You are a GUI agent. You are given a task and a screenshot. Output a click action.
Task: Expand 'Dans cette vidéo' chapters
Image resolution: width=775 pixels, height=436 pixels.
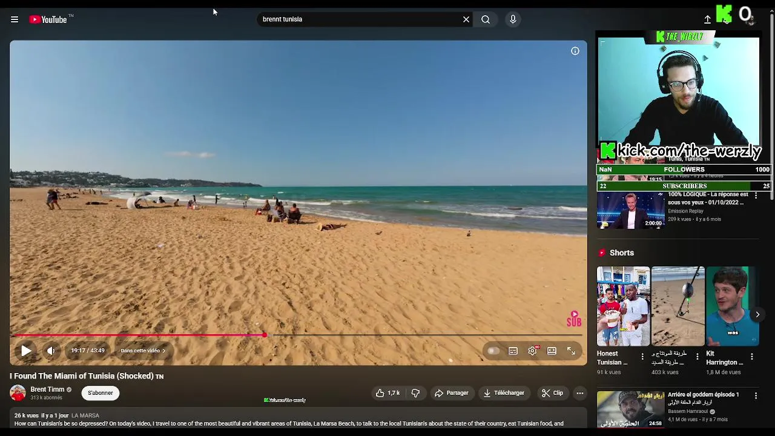[143, 351]
